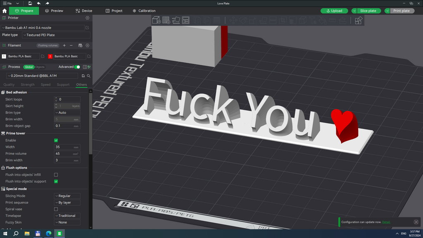Open printer settings gear icon
This screenshot has height=238, width=423.
click(88, 18)
